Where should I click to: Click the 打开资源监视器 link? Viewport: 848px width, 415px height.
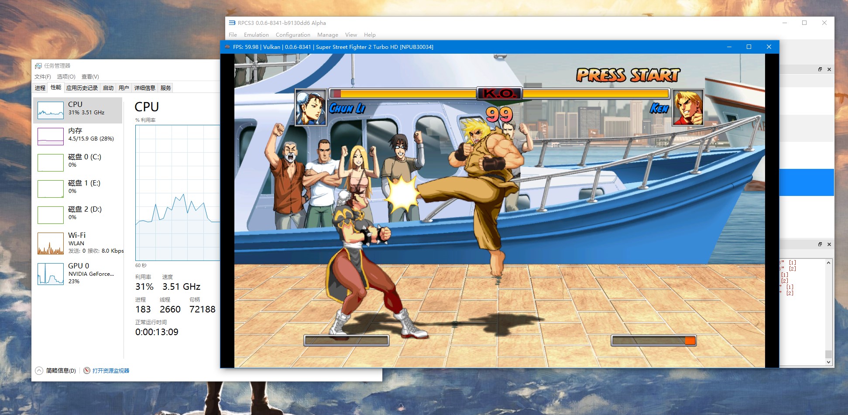coord(110,370)
